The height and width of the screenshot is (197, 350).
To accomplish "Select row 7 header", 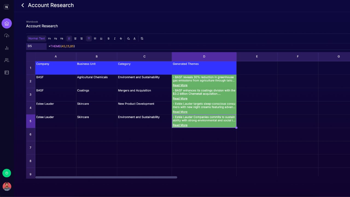I will click(x=31, y=148).
